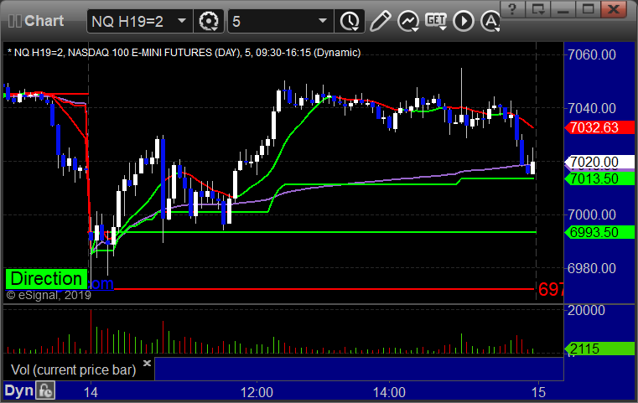Click the 15 date label on time axis

point(538,392)
